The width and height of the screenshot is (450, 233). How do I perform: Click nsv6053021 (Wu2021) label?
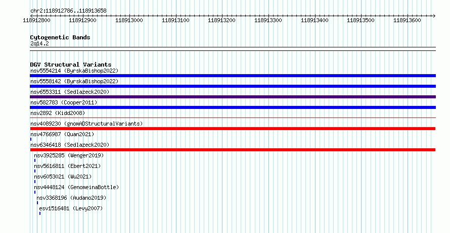pyautogui.click(x=63, y=177)
